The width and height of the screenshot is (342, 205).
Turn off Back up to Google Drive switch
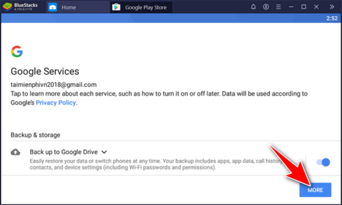point(323,162)
